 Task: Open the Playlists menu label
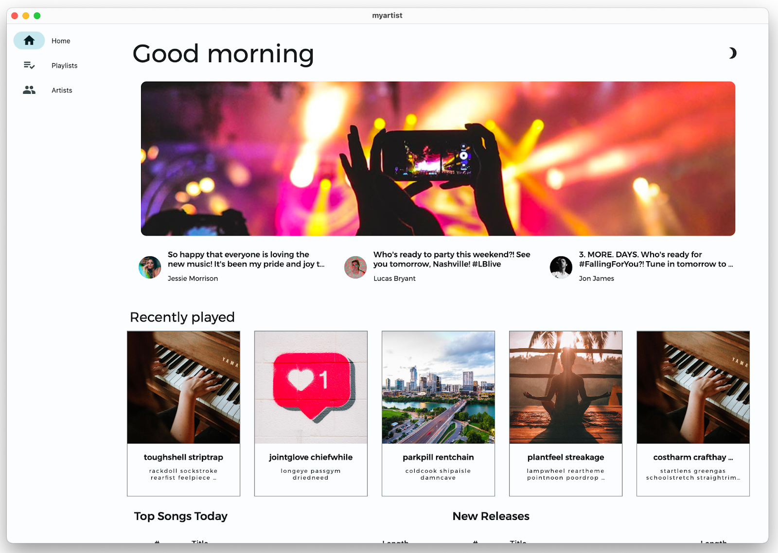[64, 66]
